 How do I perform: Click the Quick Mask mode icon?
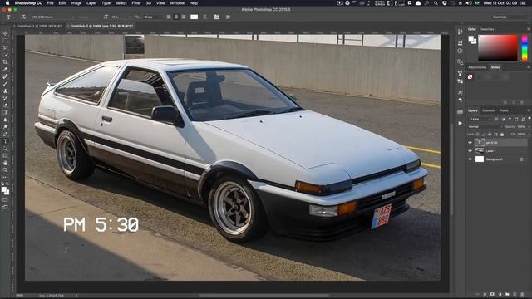coord(5,199)
